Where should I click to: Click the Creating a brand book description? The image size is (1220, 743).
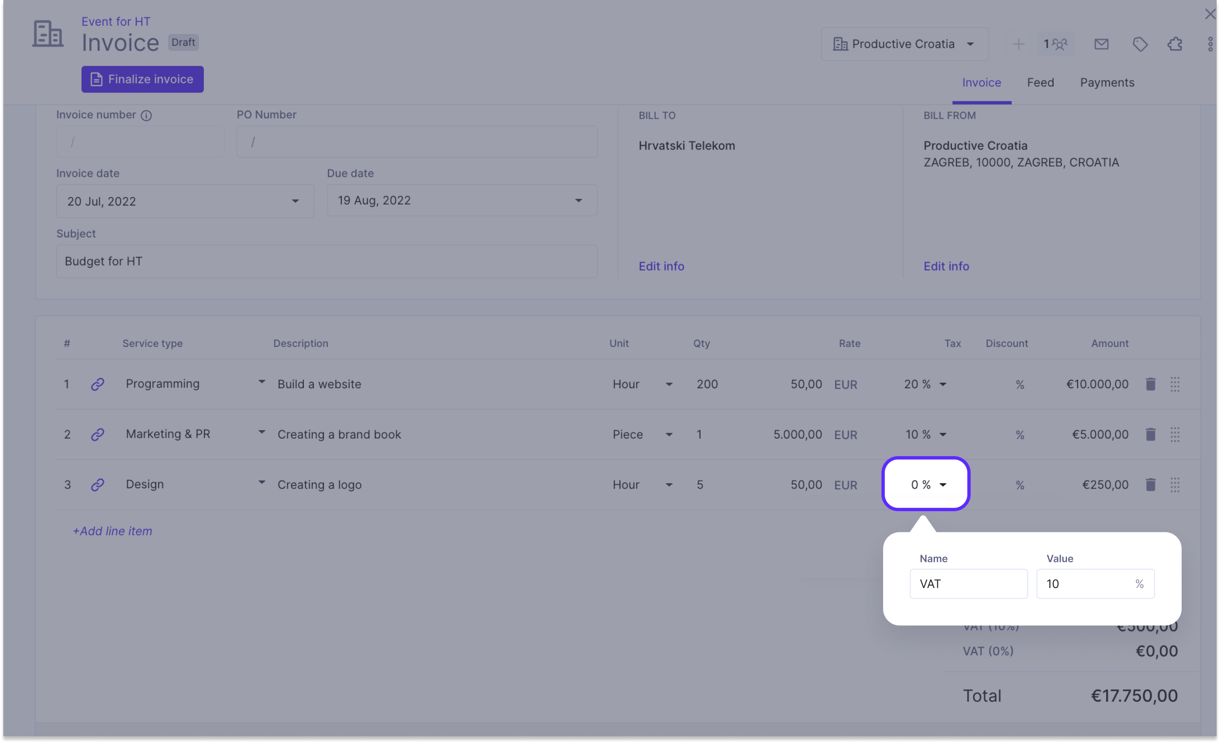click(x=339, y=434)
